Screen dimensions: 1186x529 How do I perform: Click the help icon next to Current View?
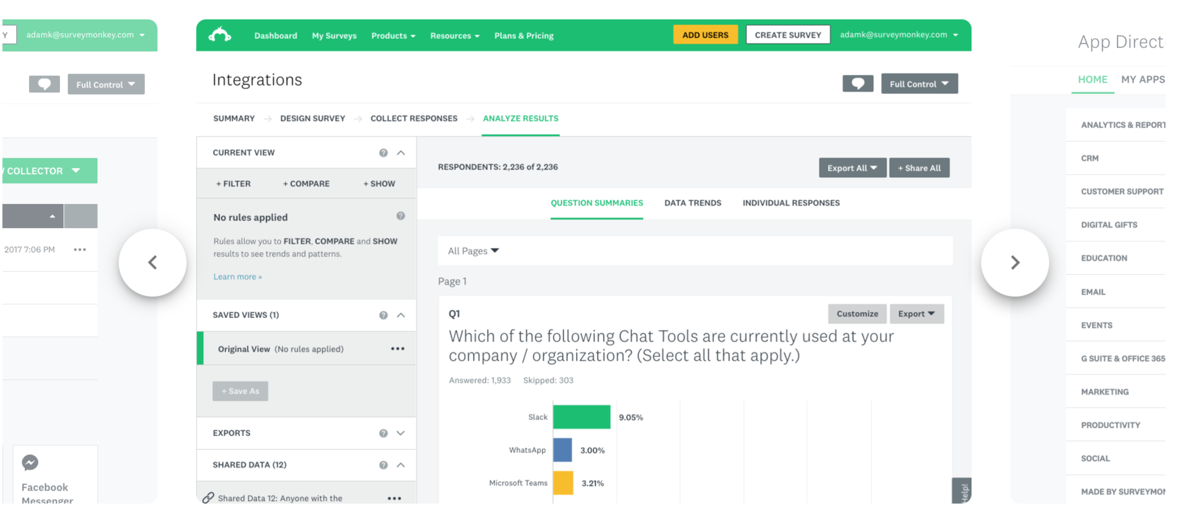[383, 153]
